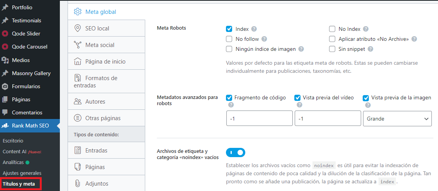Toggle the empty archives noindex switch
Viewport: 438px width, 191px height.
pyautogui.click(x=236, y=153)
